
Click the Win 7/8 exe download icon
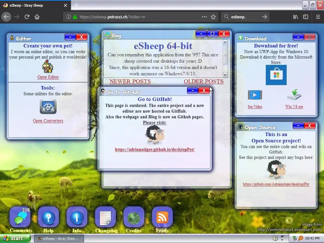(294, 95)
